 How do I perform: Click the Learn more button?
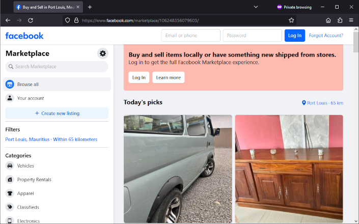168,77
